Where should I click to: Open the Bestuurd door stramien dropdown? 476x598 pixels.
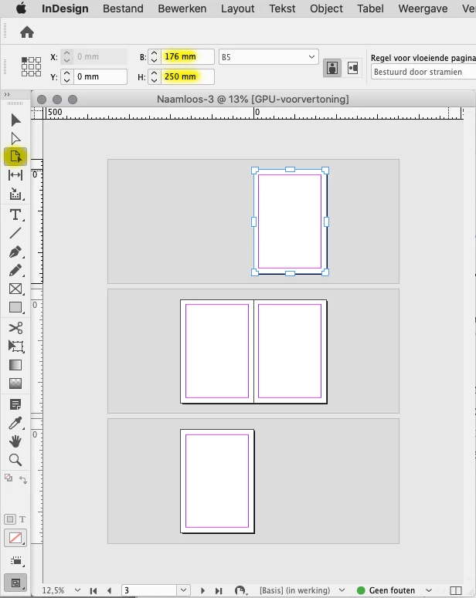pos(423,72)
